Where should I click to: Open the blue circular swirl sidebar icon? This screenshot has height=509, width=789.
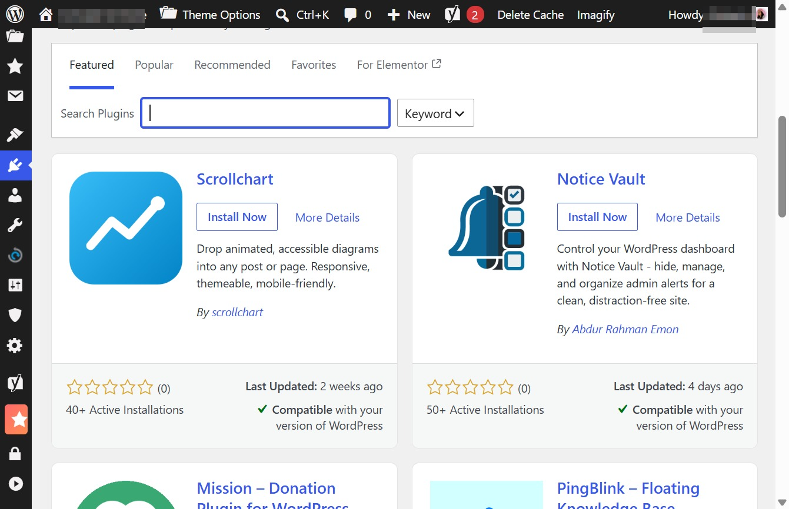point(15,255)
